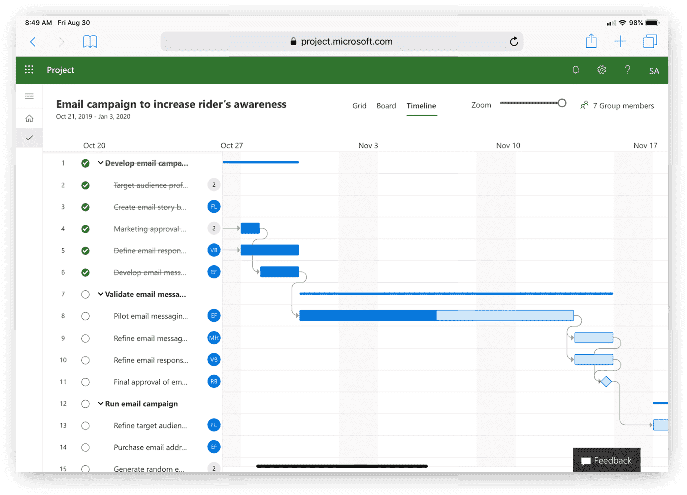This screenshot has width=687, height=495.
Task: Tap the Safari share icon
Action: coord(591,41)
